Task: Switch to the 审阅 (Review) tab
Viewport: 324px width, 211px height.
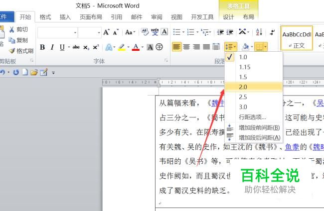Action: (x=157, y=17)
